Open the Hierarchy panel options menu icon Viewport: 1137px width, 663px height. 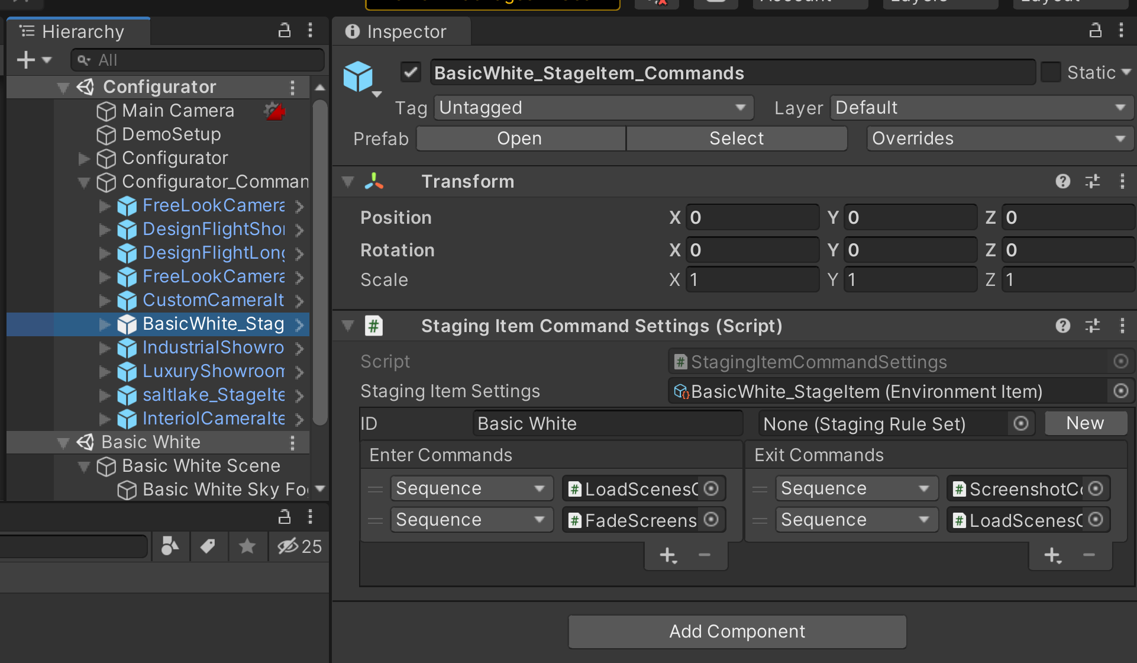[x=310, y=30]
